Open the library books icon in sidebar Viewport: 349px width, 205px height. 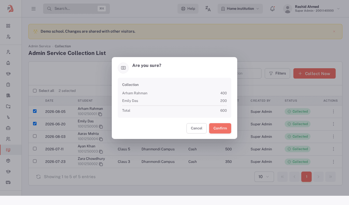[8, 95]
